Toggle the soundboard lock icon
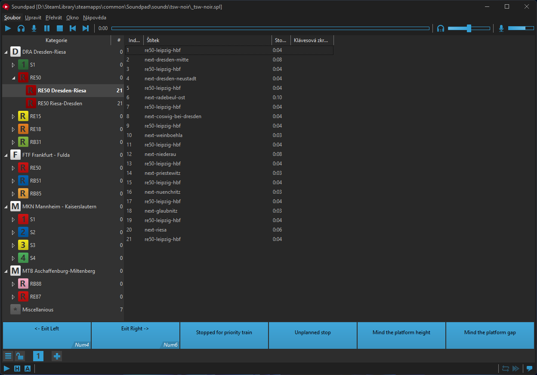Screen dimensions: 537x375 tap(20, 356)
